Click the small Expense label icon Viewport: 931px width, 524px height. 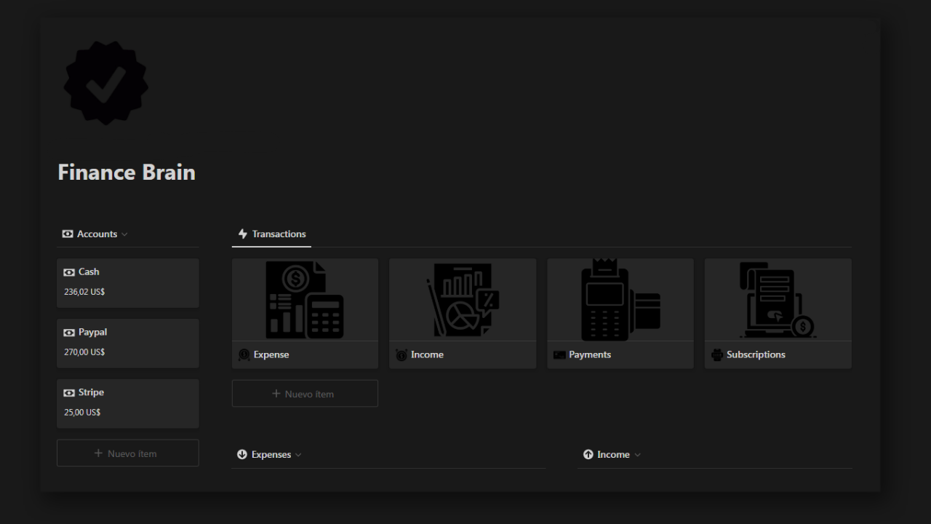pyautogui.click(x=244, y=355)
